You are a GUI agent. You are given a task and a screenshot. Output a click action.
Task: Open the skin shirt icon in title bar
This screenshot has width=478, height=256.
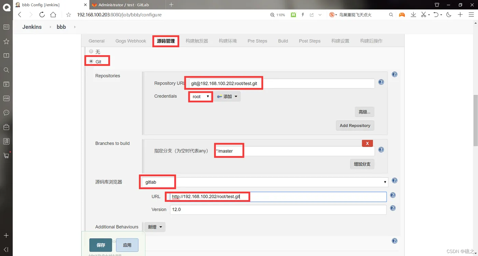click(x=437, y=5)
